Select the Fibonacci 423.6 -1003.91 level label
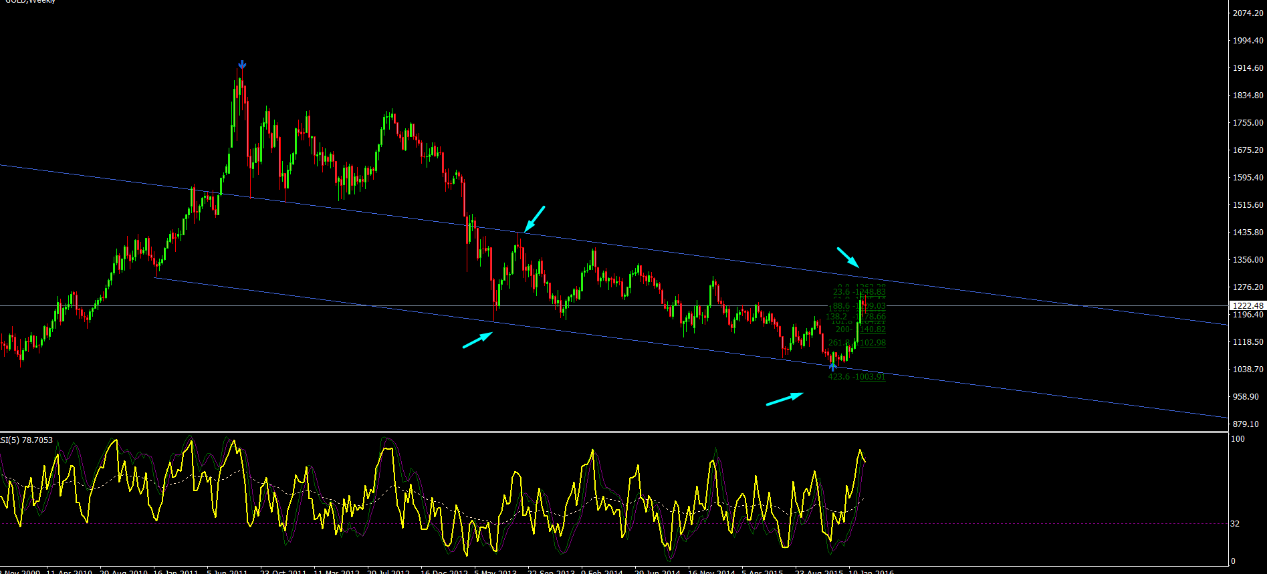Screen dimensions: 1267x574 click(x=857, y=377)
